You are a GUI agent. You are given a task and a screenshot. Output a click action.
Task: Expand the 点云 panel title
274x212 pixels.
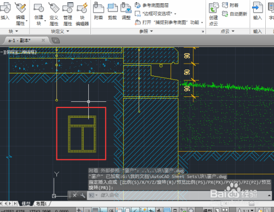click(227, 31)
